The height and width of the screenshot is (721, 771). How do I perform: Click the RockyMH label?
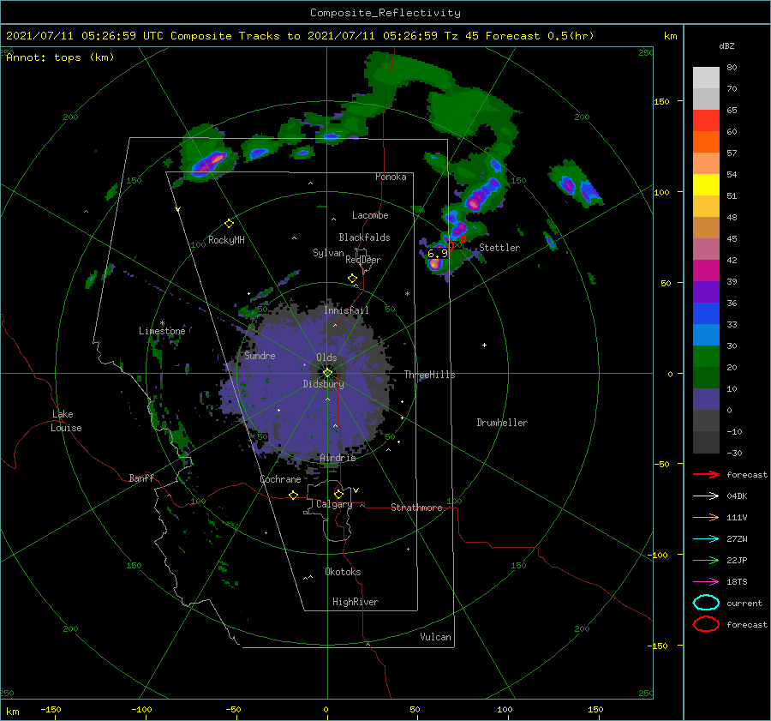(226, 240)
